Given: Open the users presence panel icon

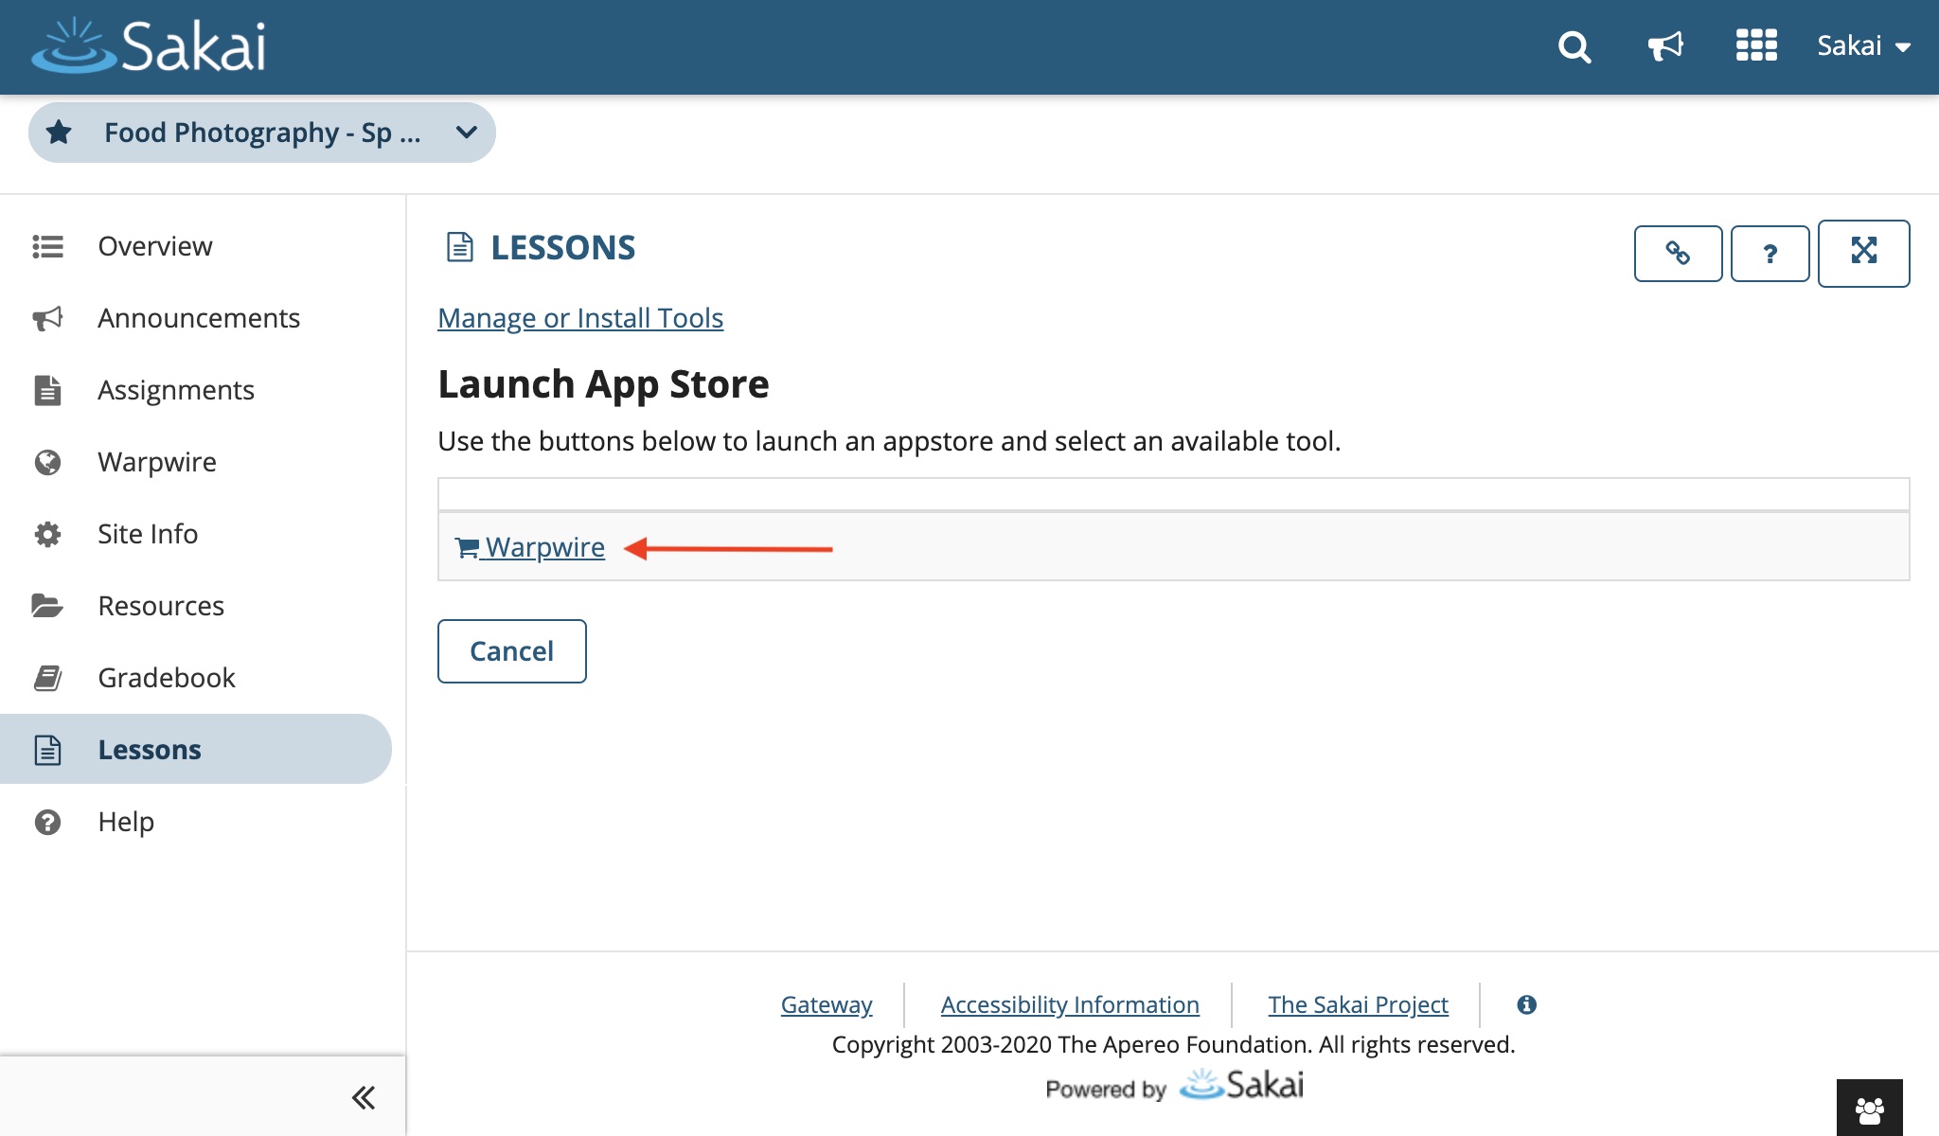Looking at the screenshot, I should (x=1869, y=1108).
